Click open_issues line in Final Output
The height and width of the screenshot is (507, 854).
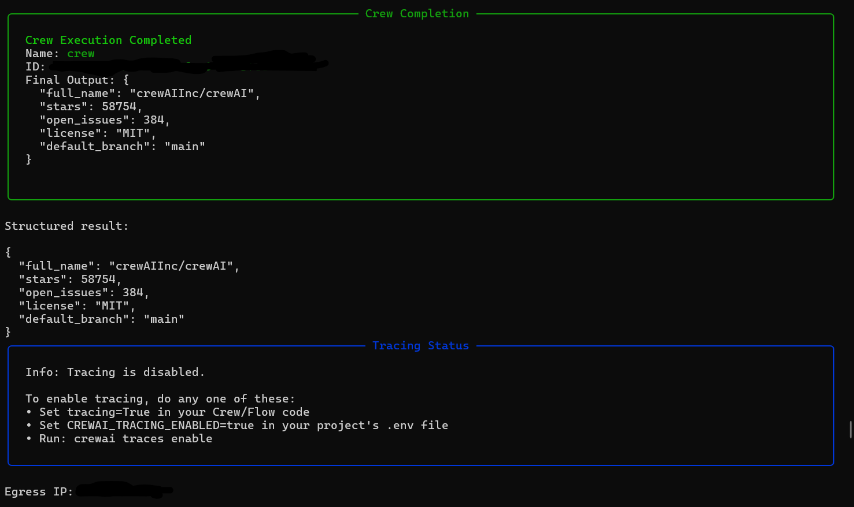(x=105, y=120)
